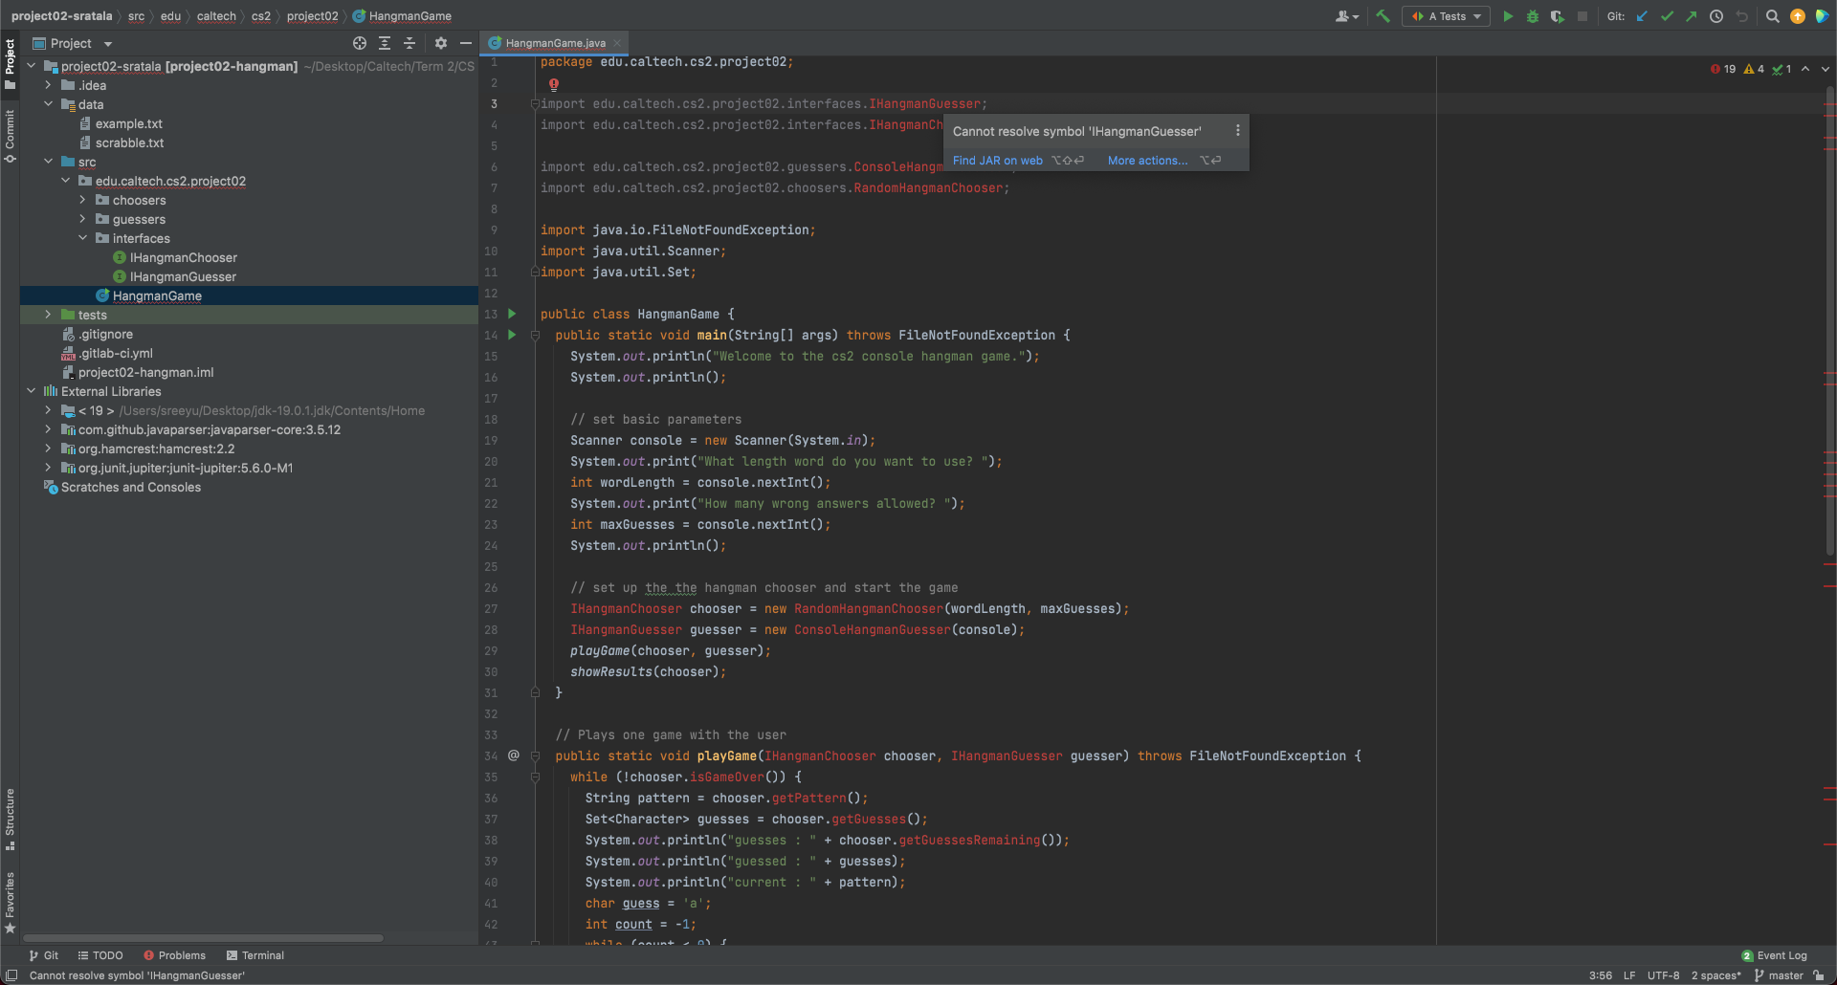The image size is (1837, 985).
Task: Click the green Run button
Action: tap(1508, 16)
